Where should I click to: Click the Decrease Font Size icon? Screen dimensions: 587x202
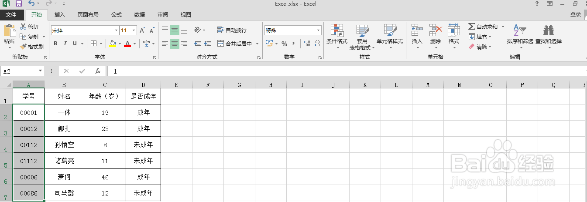pos(152,30)
